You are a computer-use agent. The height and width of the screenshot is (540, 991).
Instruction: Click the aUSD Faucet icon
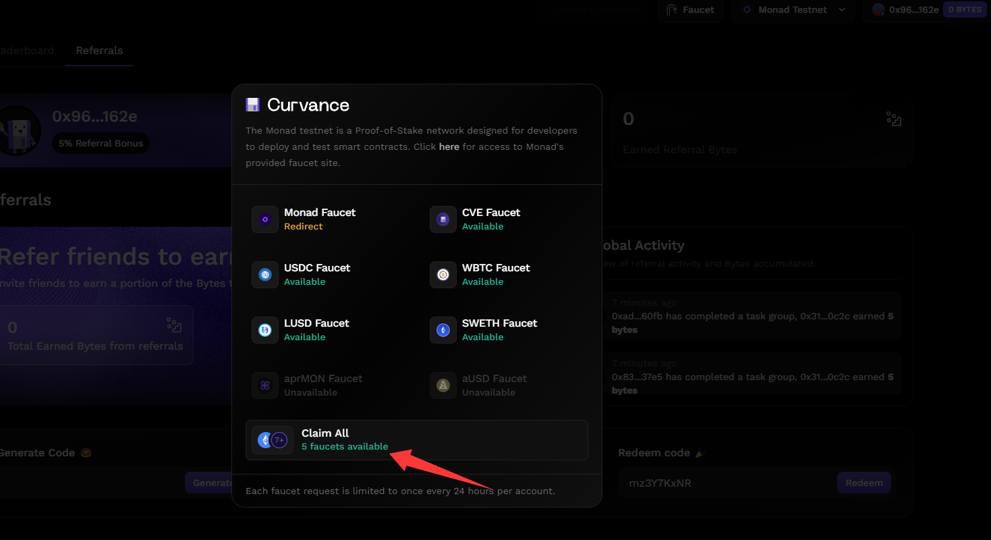[443, 385]
